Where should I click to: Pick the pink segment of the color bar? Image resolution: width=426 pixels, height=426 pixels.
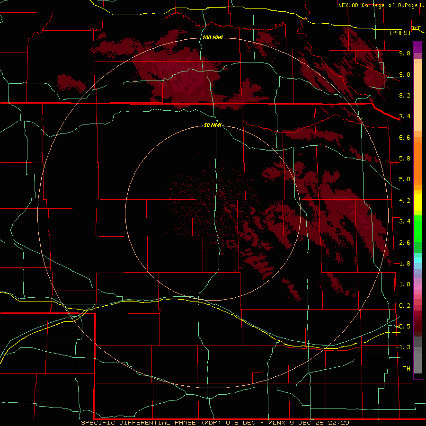click(418, 287)
